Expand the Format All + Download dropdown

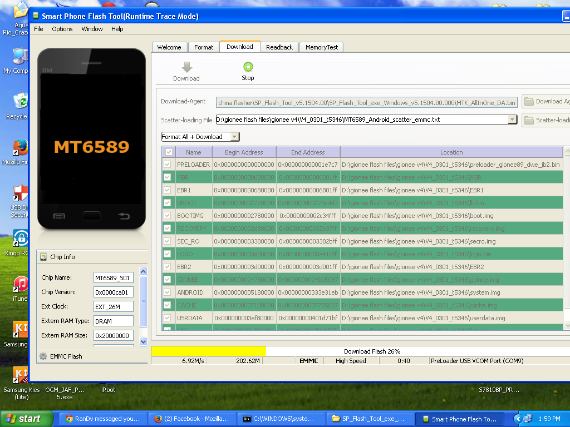pyautogui.click(x=234, y=137)
